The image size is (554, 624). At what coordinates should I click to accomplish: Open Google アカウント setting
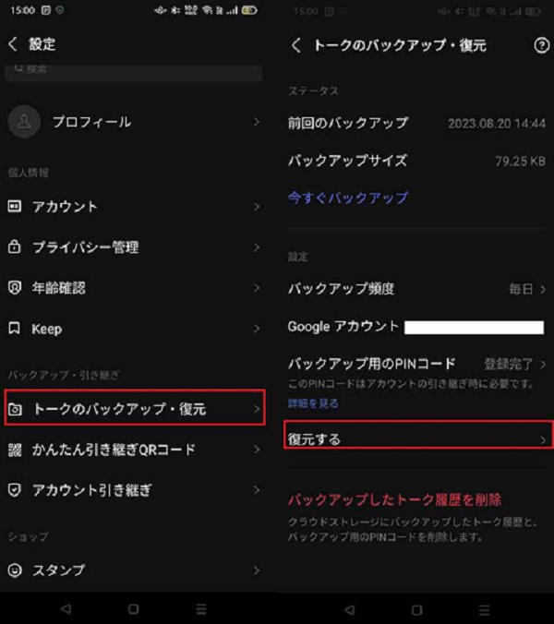[416, 327]
